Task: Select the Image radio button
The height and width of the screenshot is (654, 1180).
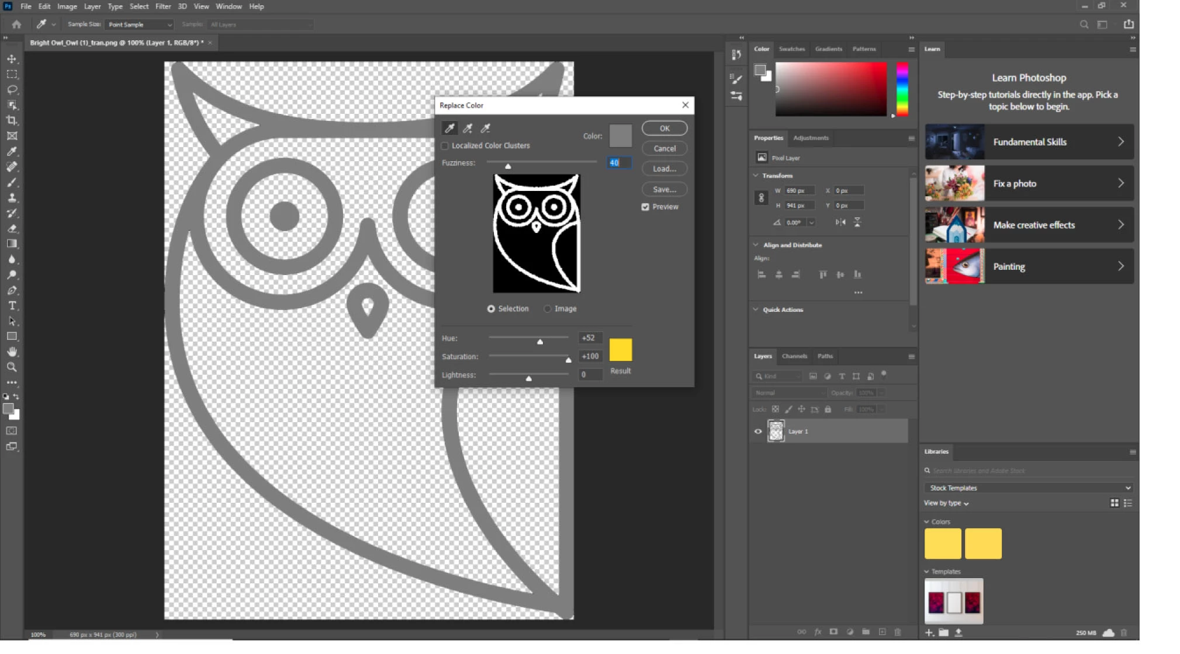Action: (548, 308)
